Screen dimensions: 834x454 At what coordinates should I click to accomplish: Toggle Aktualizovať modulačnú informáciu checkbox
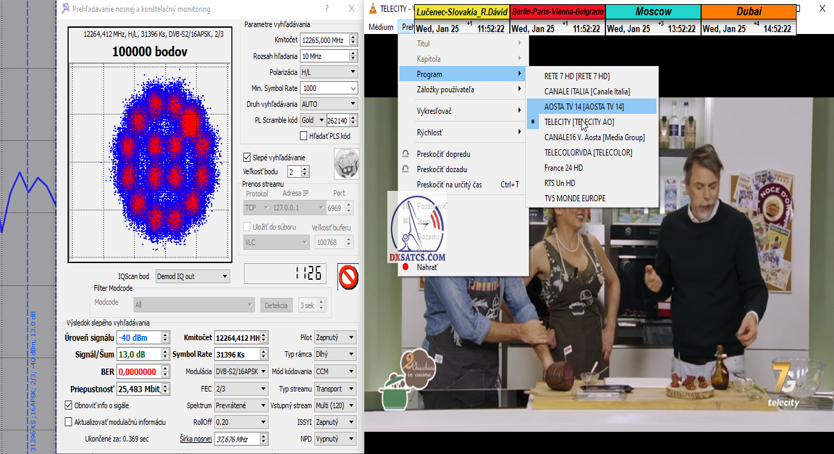tap(68, 421)
